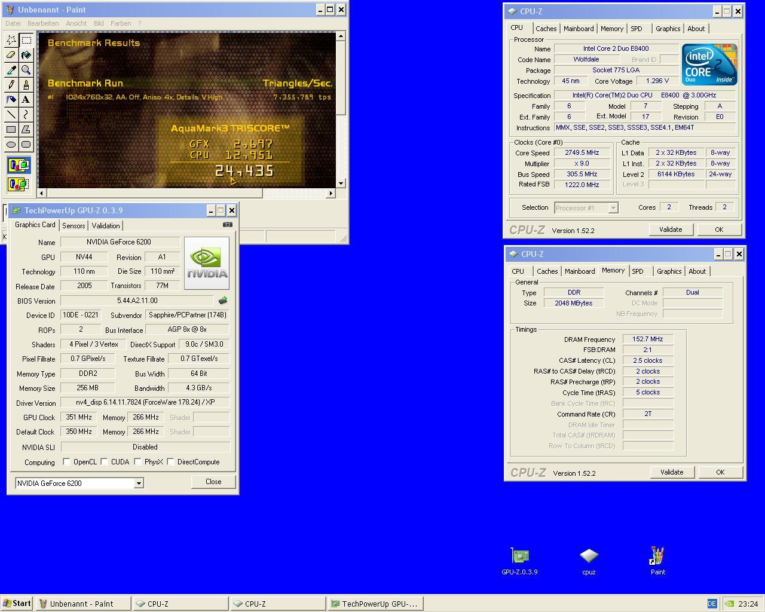Choose the Fill With Color bucket tool
765x612 pixels.
point(26,55)
